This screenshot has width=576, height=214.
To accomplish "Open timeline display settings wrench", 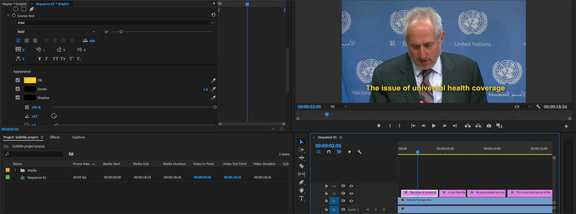I will click(359, 152).
